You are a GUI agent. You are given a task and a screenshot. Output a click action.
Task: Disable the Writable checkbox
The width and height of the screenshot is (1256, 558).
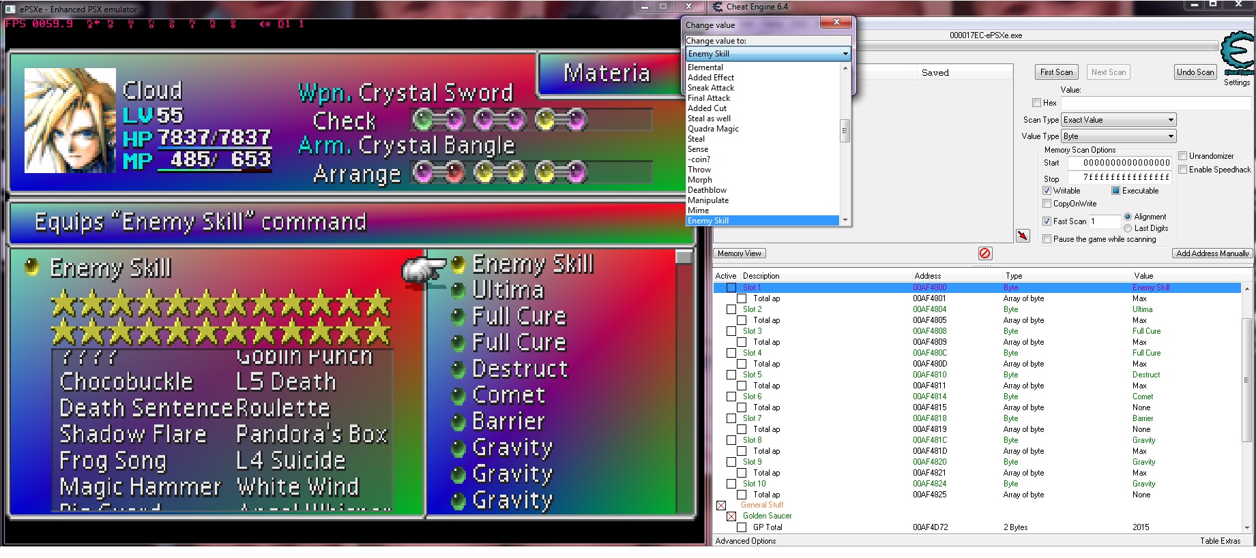point(1047,191)
